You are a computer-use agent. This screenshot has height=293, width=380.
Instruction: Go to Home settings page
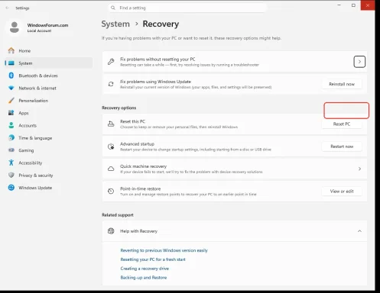point(49,50)
